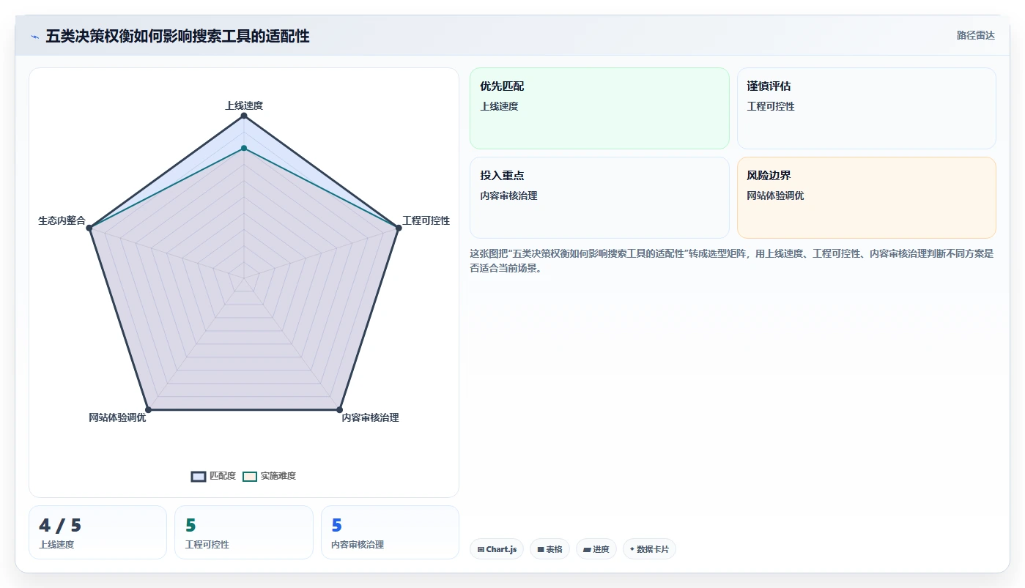The height and width of the screenshot is (588, 1025).
Task: Open the 投入重点 card
Action: (599, 198)
